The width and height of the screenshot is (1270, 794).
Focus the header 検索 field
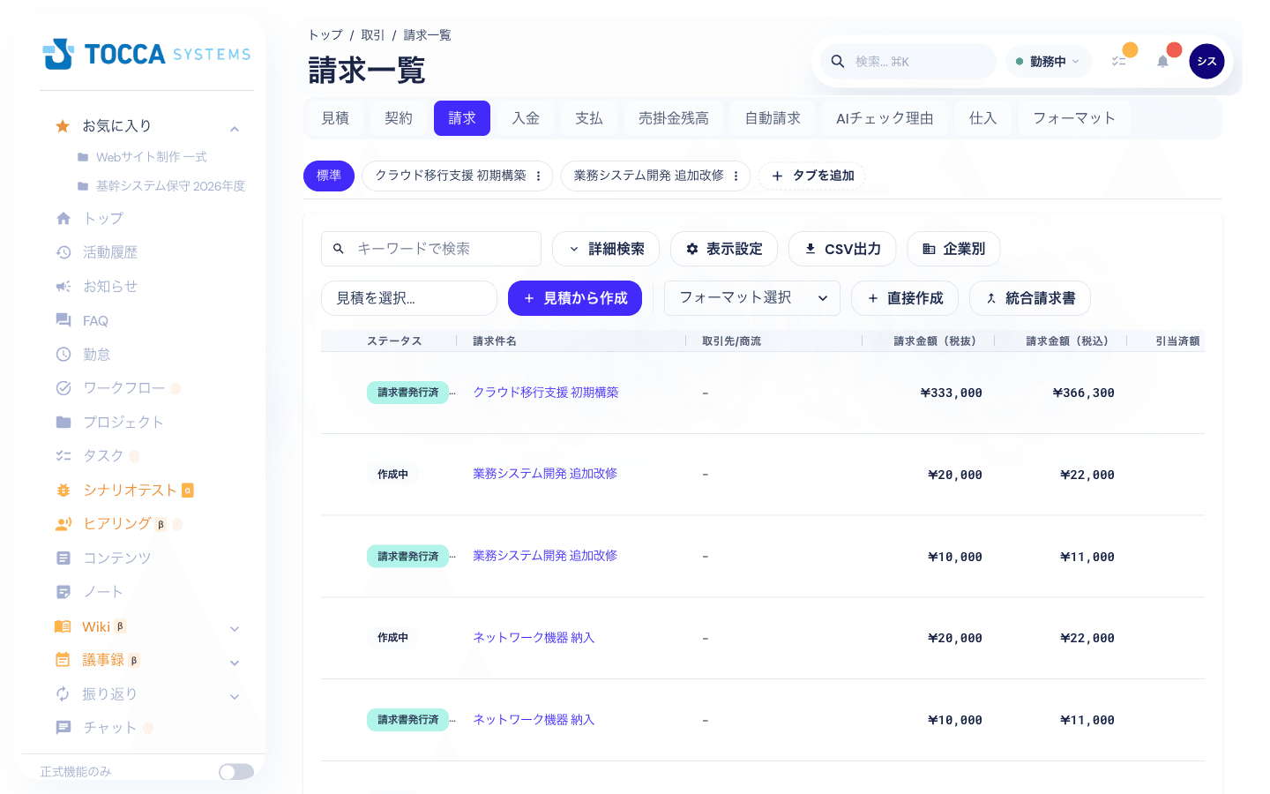tap(908, 62)
